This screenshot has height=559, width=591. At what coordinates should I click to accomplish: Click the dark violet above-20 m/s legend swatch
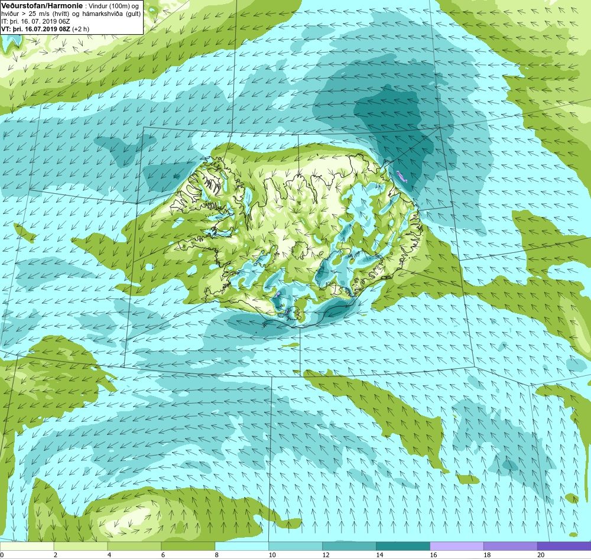click(564, 546)
